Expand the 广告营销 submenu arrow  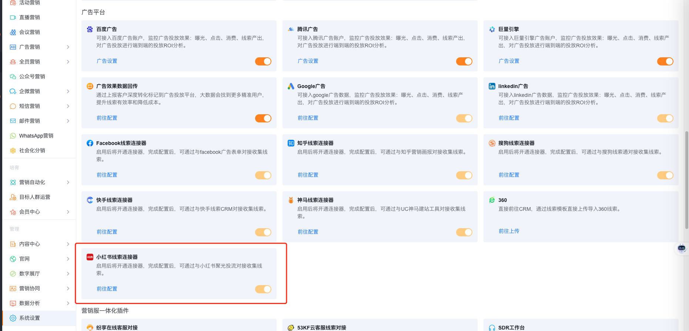[68, 47]
